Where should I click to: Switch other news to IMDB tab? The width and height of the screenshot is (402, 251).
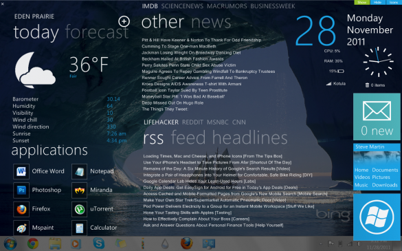pyautogui.click(x=150, y=6)
